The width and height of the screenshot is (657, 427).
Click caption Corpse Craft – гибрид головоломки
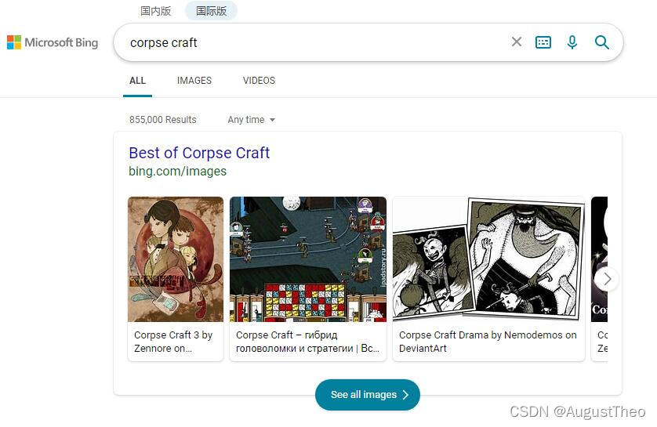[307, 342]
